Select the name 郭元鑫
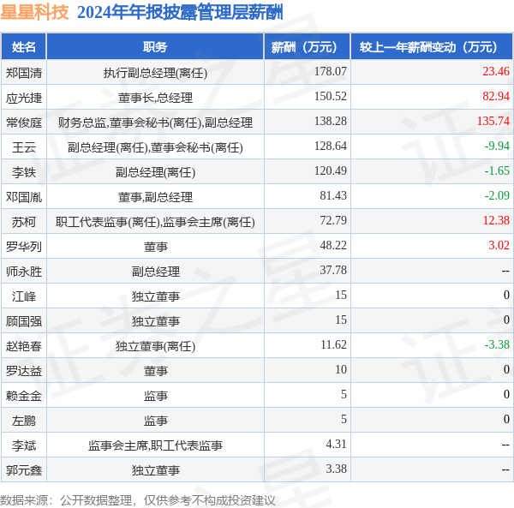 [24, 470]
